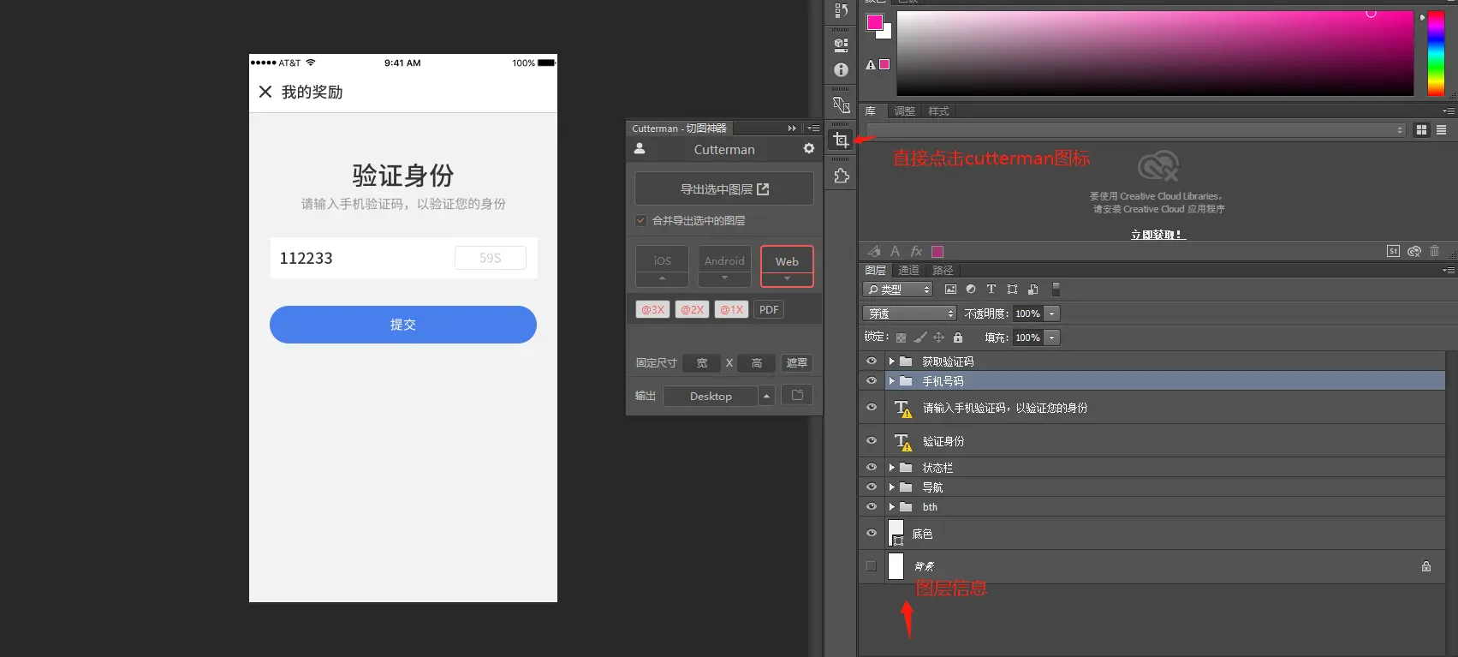Select the Web platform button
This screenshot has width=1458, height=657.
coord(787,266)
